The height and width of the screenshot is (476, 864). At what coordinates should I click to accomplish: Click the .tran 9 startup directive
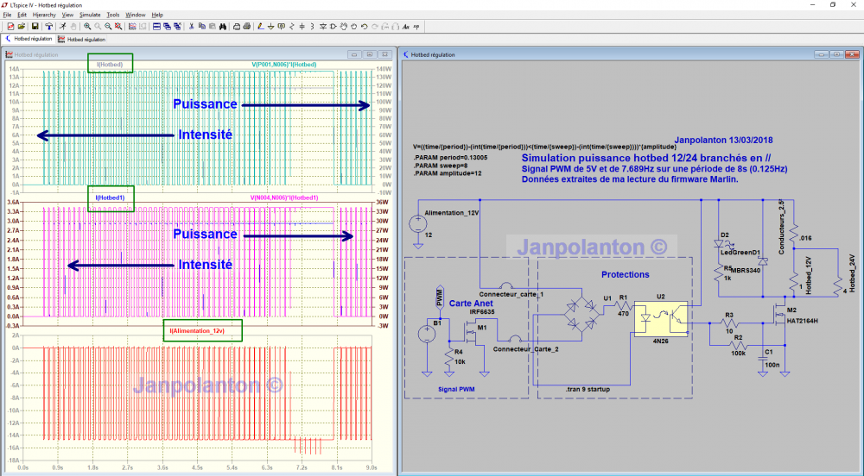(588, 389)
